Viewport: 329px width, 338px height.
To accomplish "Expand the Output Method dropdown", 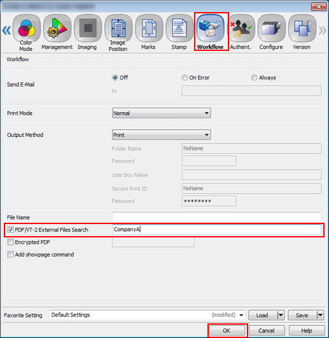I will click(x=162, y=135).
